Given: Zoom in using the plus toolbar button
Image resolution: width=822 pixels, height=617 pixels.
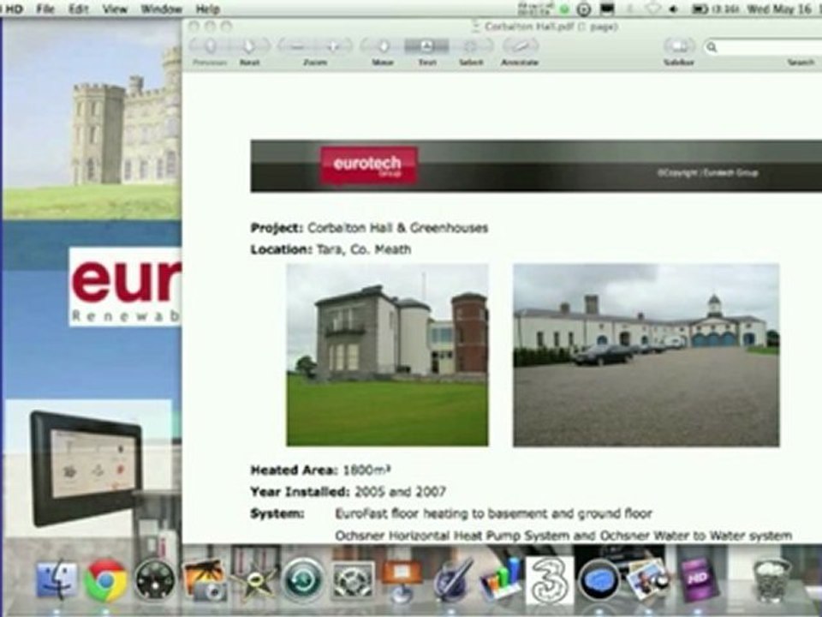Looking at the screenshot, I should 334,47.
